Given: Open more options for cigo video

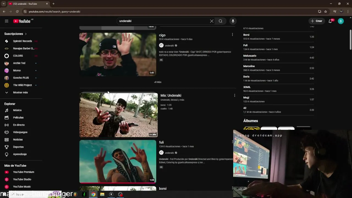Looking at the screenshot, I should pos(232,35).
